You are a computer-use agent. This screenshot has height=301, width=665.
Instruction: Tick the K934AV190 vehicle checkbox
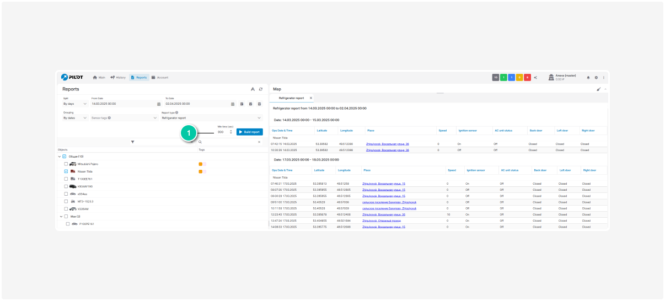66,186
